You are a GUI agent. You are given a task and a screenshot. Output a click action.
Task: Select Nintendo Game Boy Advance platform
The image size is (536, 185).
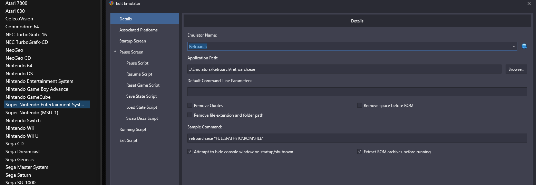point(37,89)
